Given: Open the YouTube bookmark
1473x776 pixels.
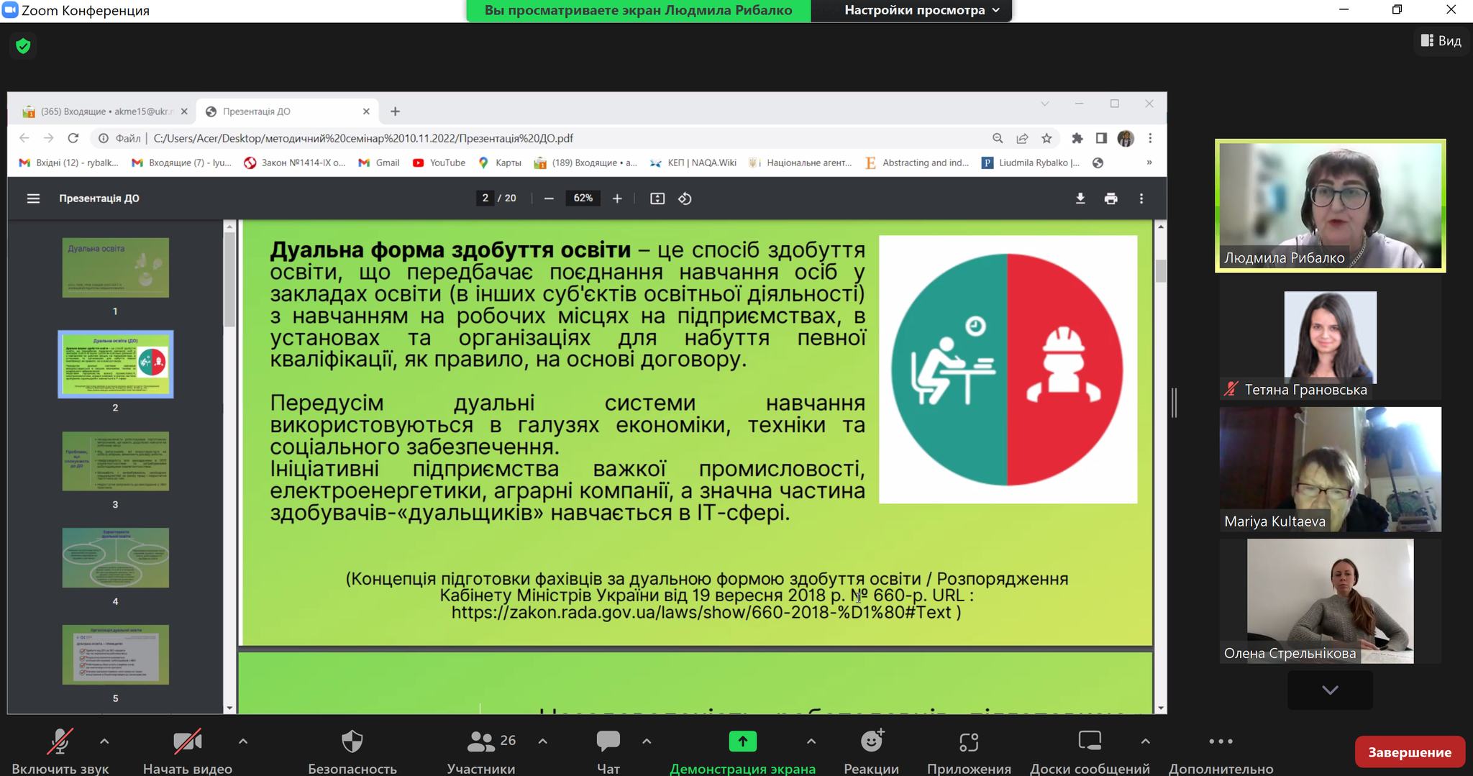Looking at the screenshot, I should [x=439, y=163].
